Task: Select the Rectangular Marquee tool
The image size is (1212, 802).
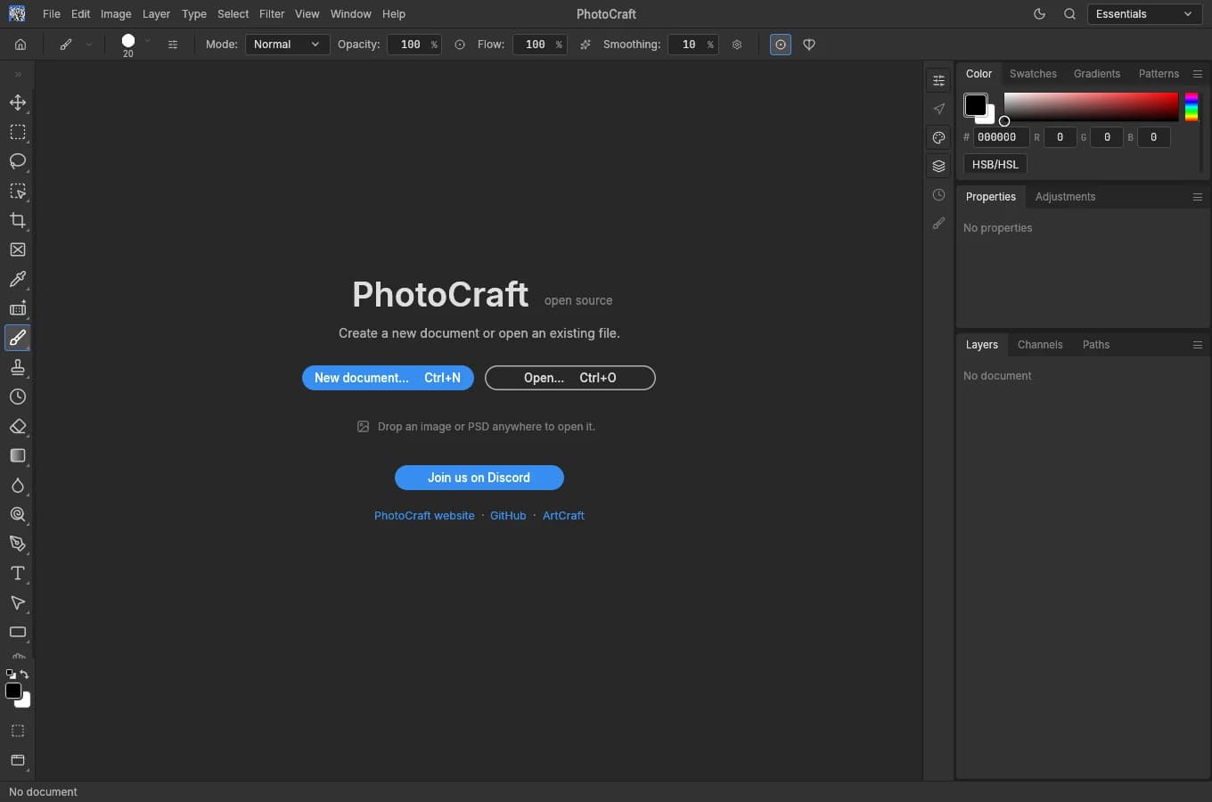Action: point(18,132)
